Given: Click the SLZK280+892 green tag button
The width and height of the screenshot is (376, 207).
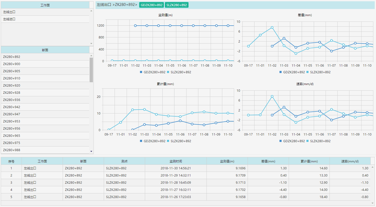Looking at the screenshot, I should [x=177, y=5].
